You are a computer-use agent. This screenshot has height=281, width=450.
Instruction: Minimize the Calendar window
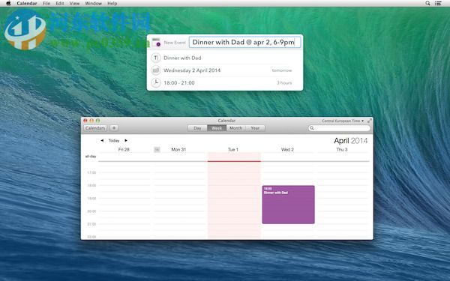[x=91, y=121]
